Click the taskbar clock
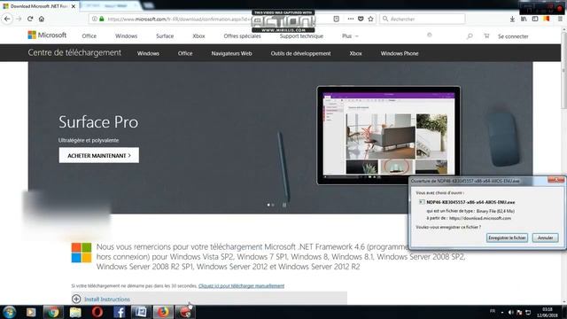This screenshot has height=319, width=567. [x=548, y=312]
